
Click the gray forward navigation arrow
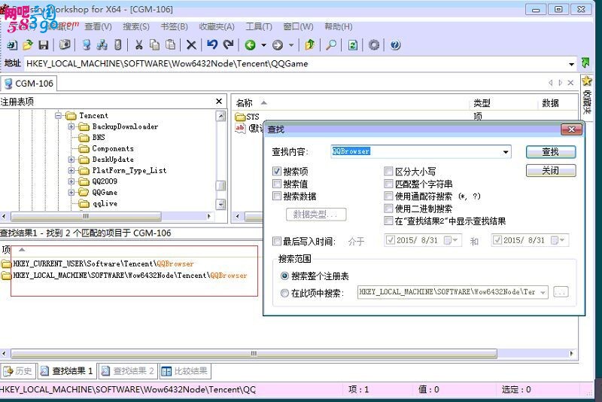pos(278,45)
